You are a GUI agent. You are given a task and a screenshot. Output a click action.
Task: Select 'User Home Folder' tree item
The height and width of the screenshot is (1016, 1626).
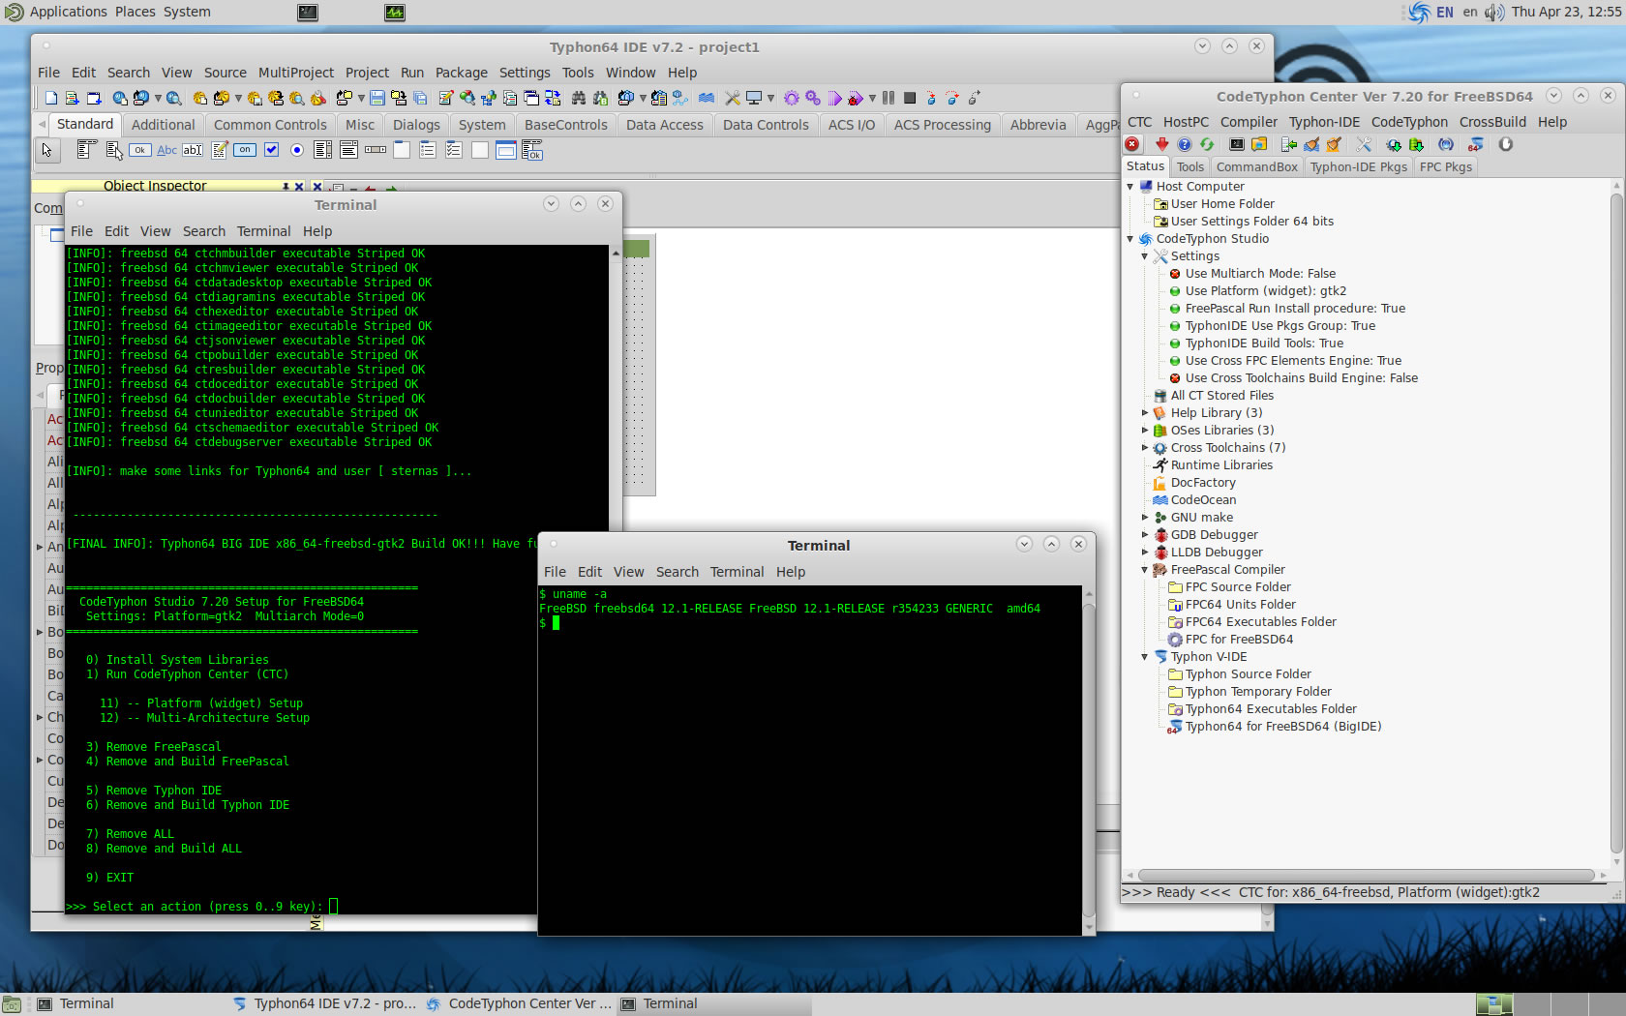click(x=1214, y=204)
